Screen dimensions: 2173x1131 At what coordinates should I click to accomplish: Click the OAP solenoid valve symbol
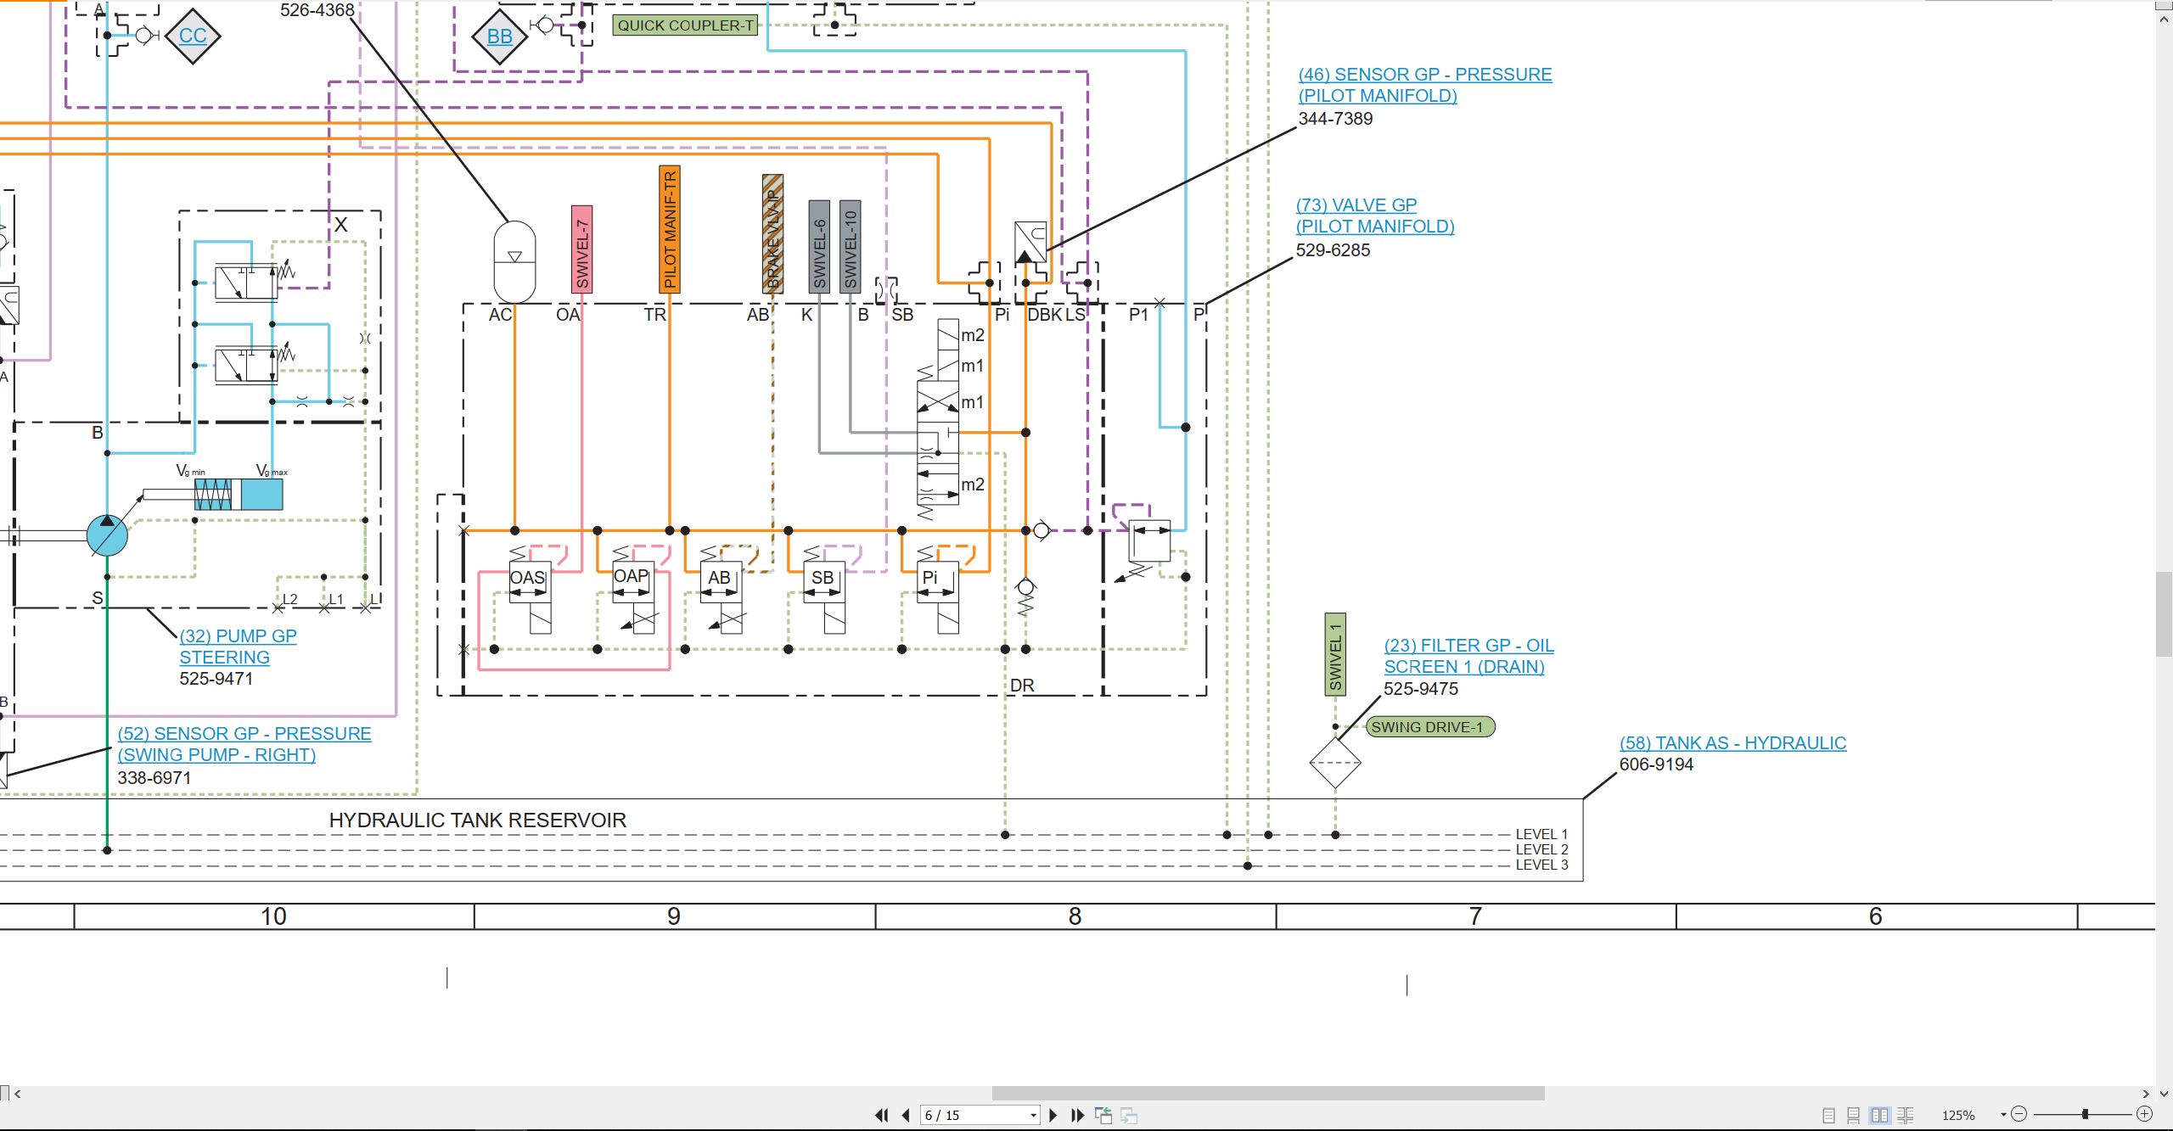(x=633, y=589)
